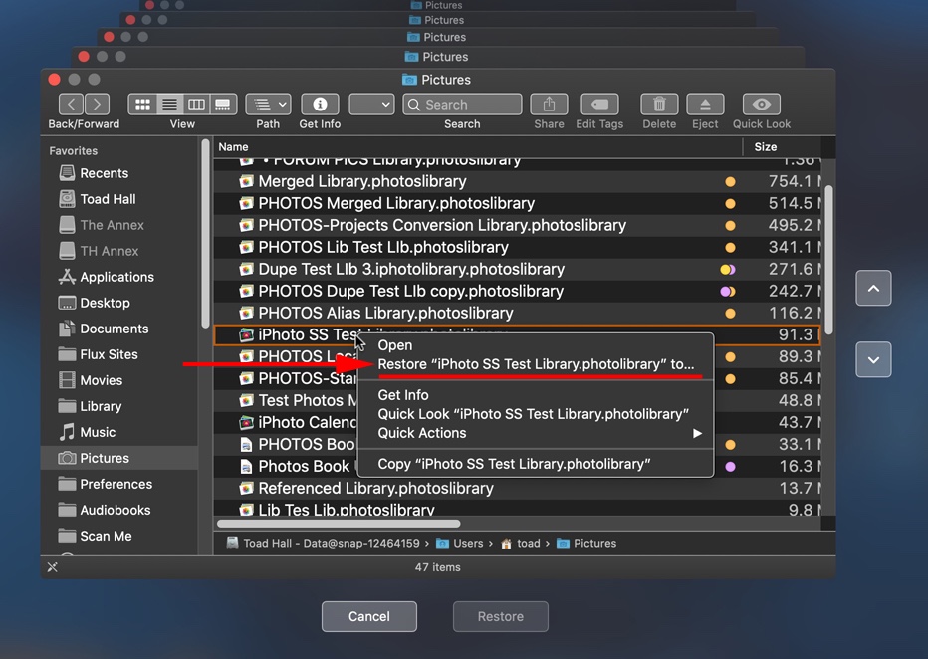This screenshot has height=659, width=928.
Task: Select PHOTOS Alias Library.photoslibrary
Action: tap(517, 313)
